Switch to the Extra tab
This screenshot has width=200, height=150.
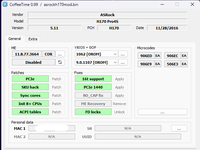[x=33, y=39]
